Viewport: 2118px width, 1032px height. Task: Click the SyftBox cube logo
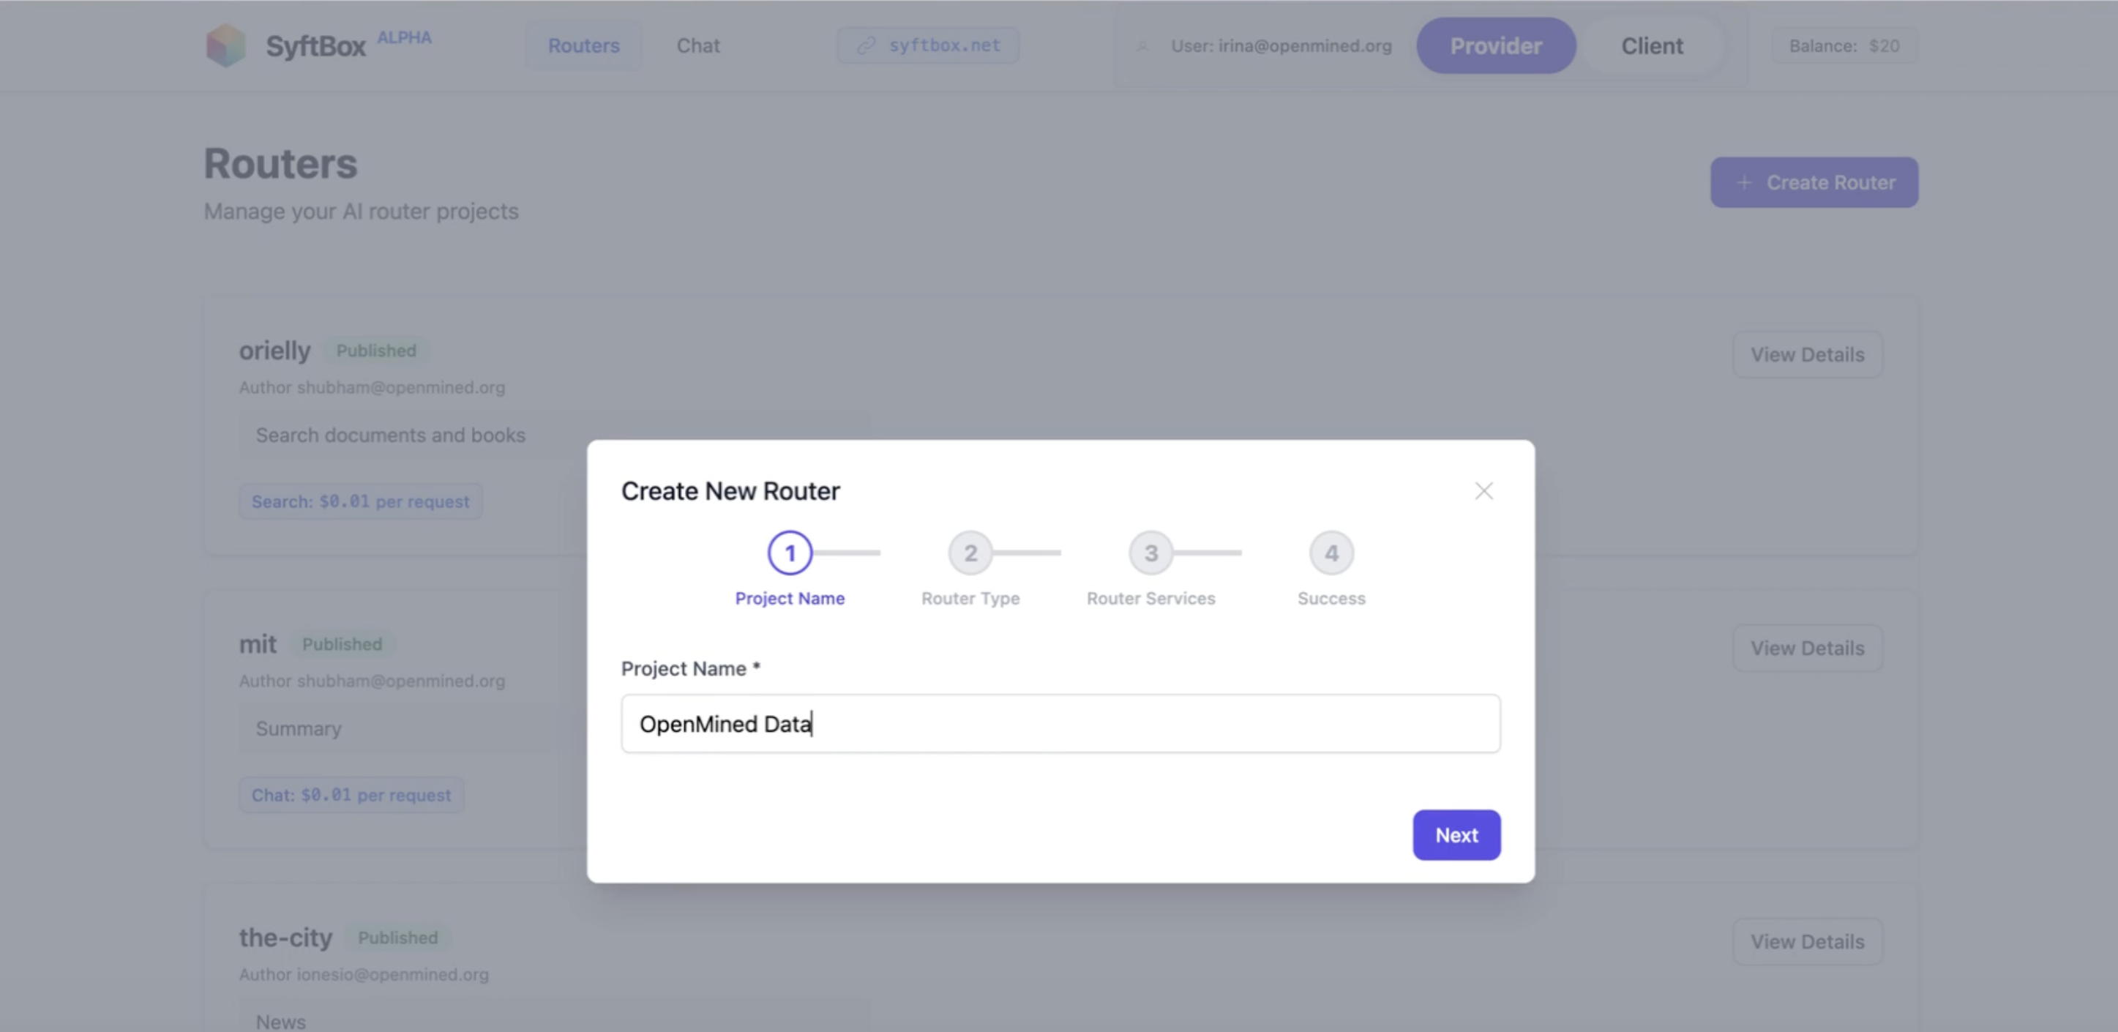pos(225,45)
